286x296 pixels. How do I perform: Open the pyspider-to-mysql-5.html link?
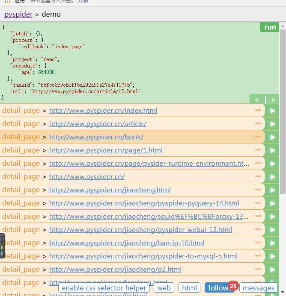[143, 256]
